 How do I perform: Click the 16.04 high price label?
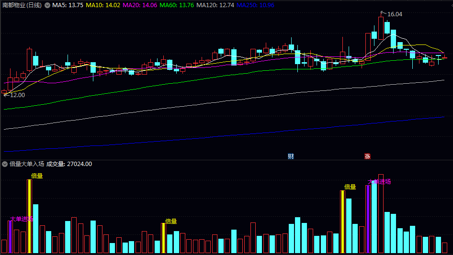(395, 14)
